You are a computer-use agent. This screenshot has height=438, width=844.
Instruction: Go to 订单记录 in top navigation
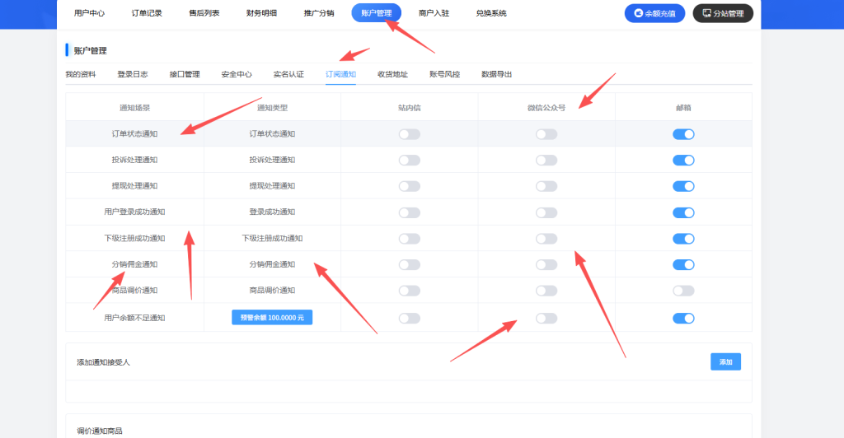pyautogui.click(x=147, y=13)
